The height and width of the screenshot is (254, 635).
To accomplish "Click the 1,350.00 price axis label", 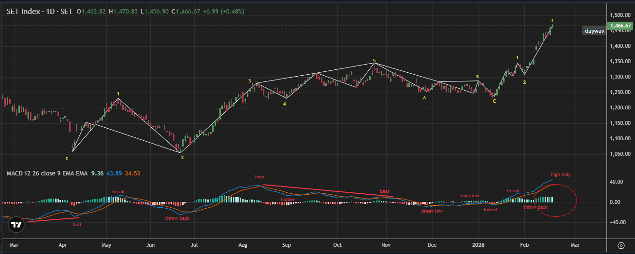I will click(x=620, y=62).
